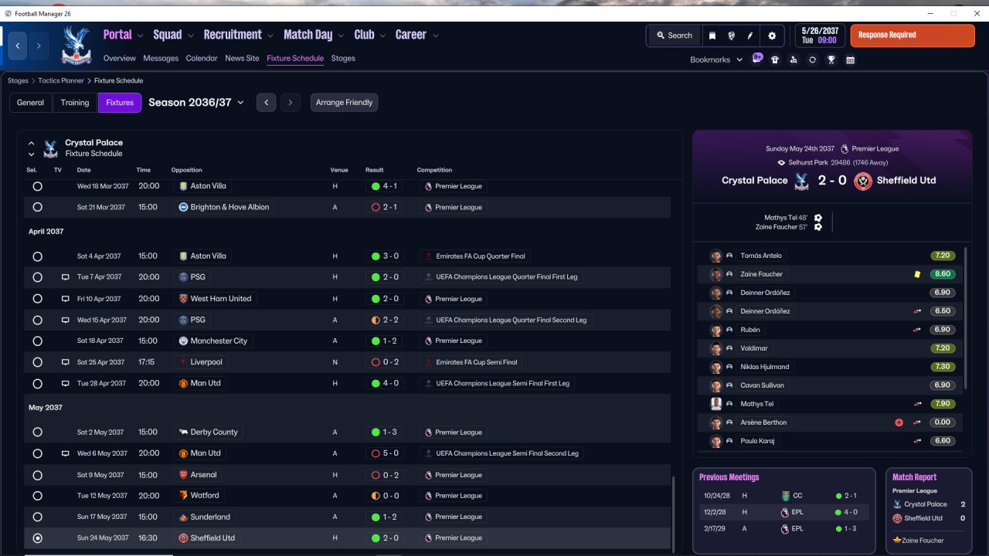Click TV icon on Man Utd 6 May row
Screen dimensions: 989x556
[66, 453]
